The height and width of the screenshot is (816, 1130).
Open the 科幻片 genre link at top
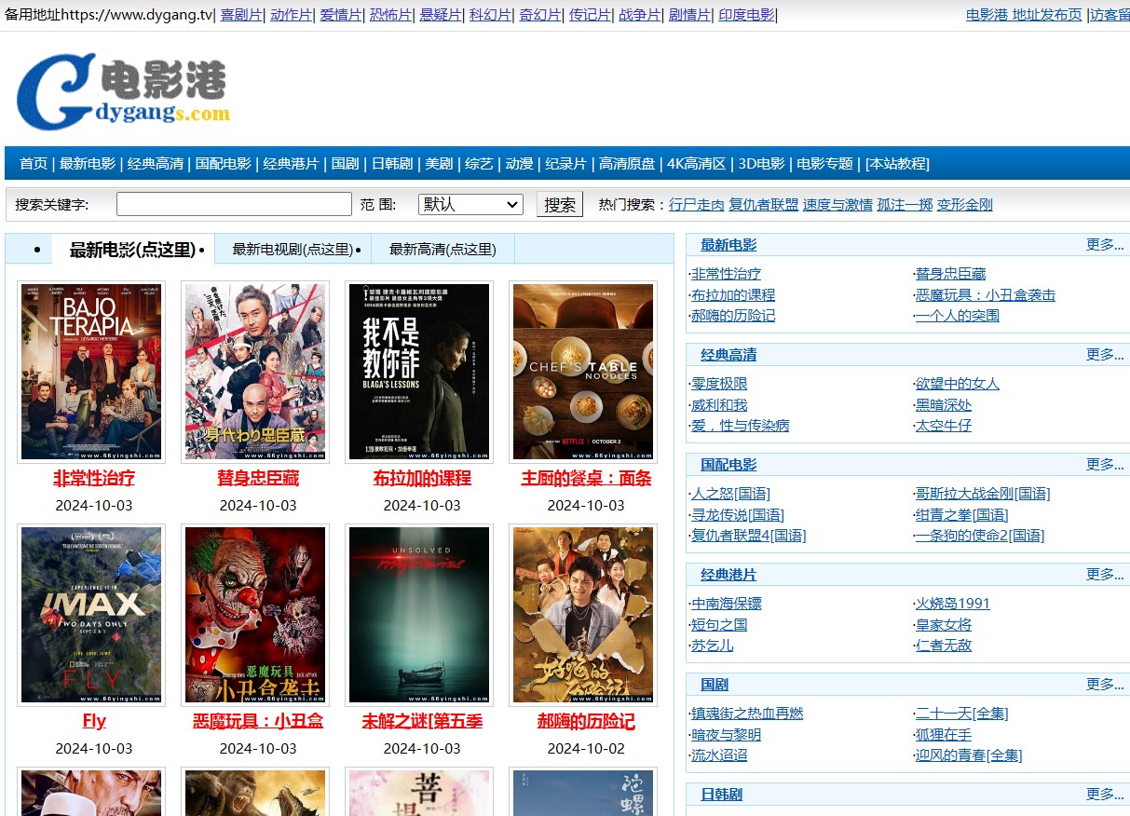(490, 15)
